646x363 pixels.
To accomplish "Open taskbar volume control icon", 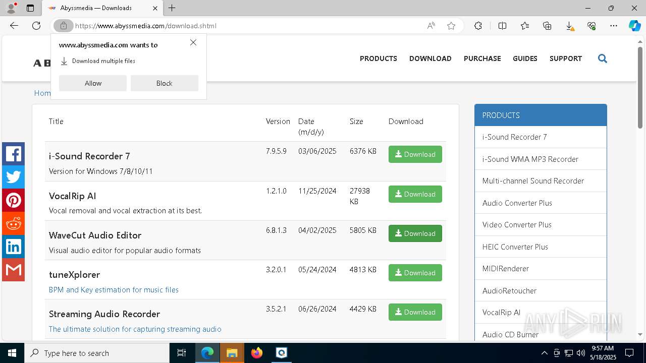I will pyautogui.click(x=581, y=353).
